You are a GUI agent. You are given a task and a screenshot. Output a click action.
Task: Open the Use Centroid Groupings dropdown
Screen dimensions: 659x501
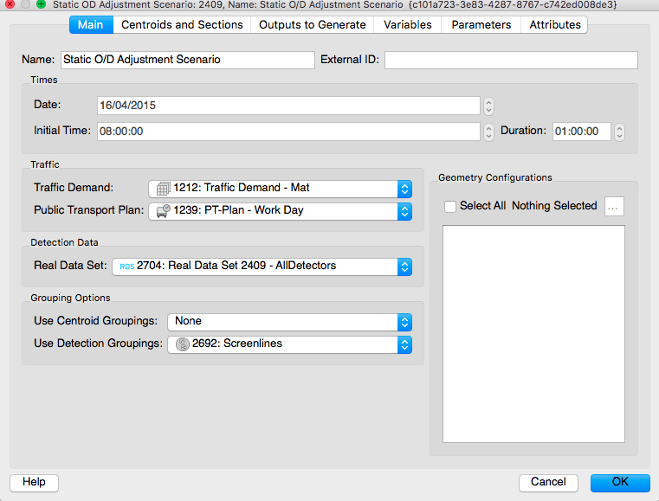tap(289, 322)
